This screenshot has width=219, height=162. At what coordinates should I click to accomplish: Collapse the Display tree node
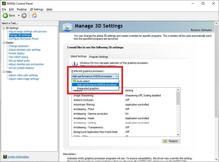click(x=3, y=43)
